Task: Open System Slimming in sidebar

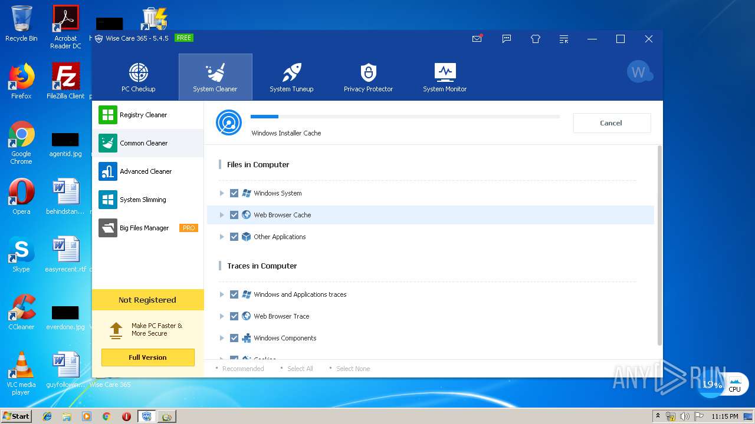Action: 148,200
